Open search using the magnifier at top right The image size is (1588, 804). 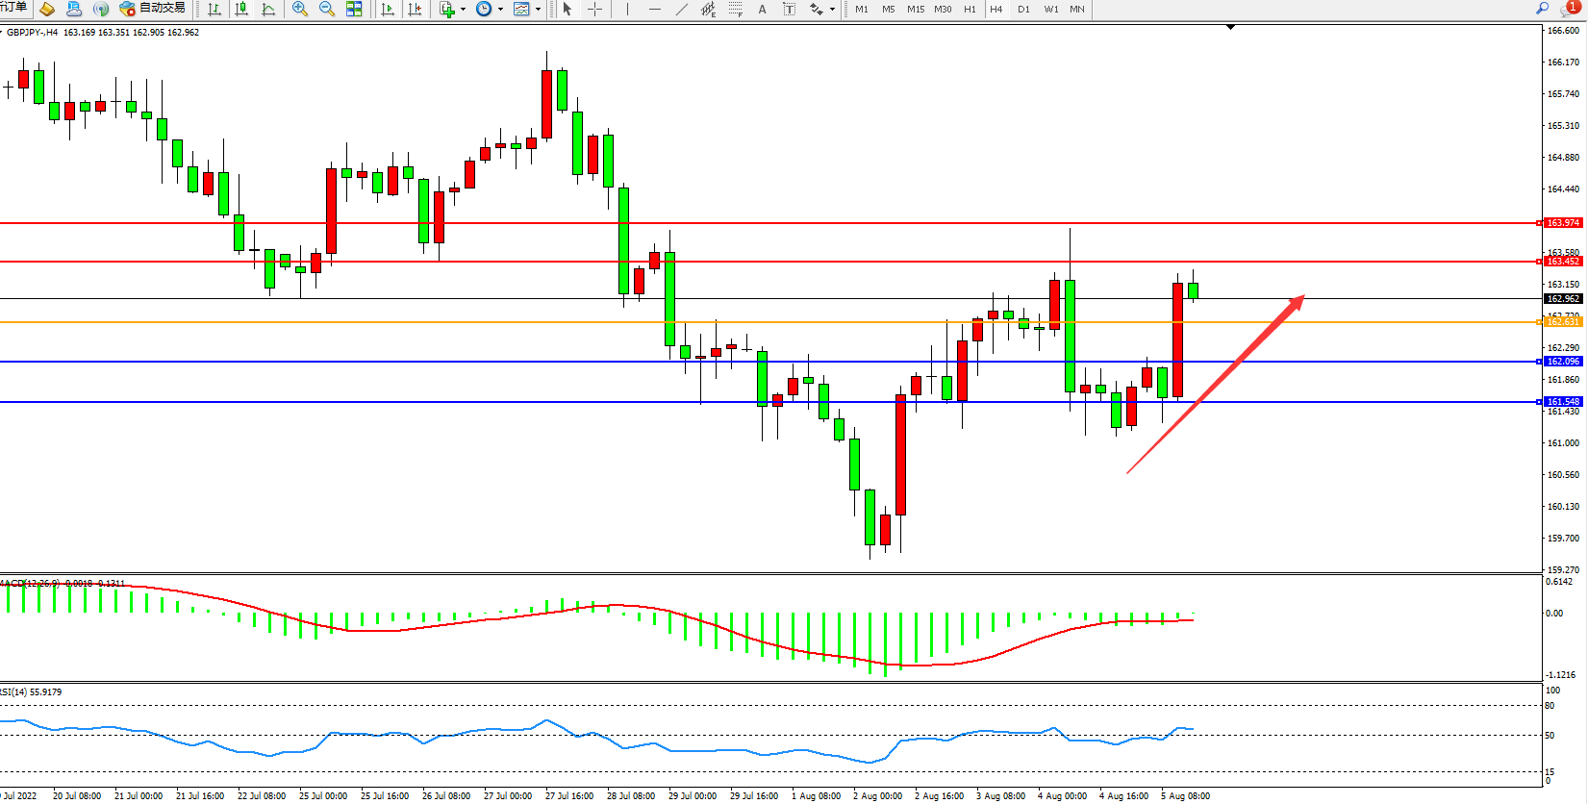[x=1542, y=9]
